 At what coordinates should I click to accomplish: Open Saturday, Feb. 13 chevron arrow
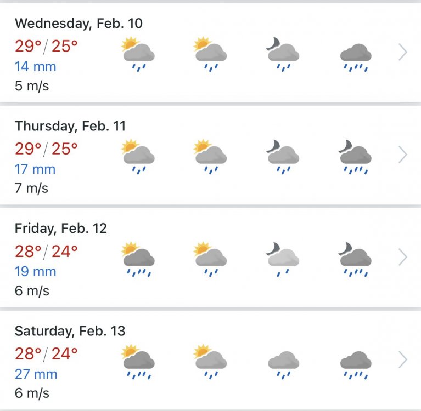click(x=402, y=359)
